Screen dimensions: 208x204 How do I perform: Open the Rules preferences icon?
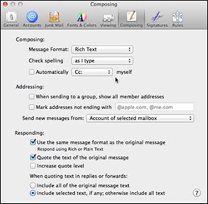tap(177, 19)
